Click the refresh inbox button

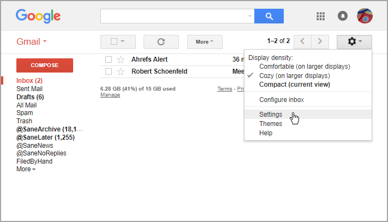[161, 42]
